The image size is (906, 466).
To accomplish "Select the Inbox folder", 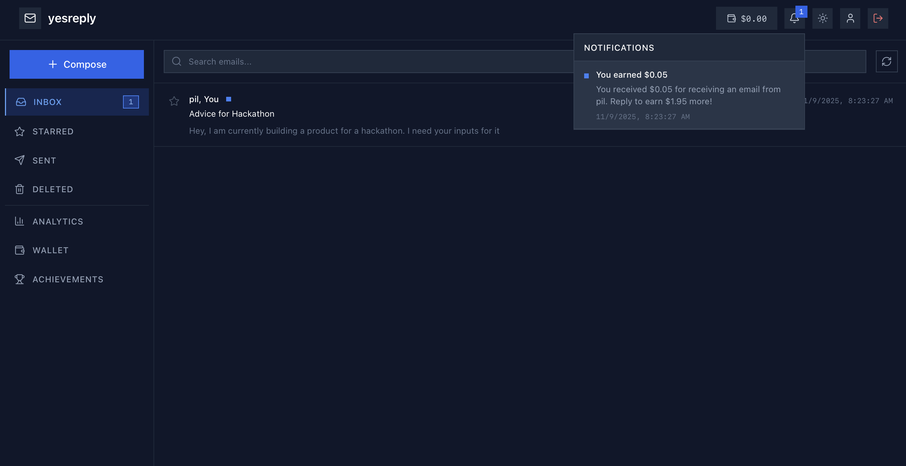I will tap(47, 102).
